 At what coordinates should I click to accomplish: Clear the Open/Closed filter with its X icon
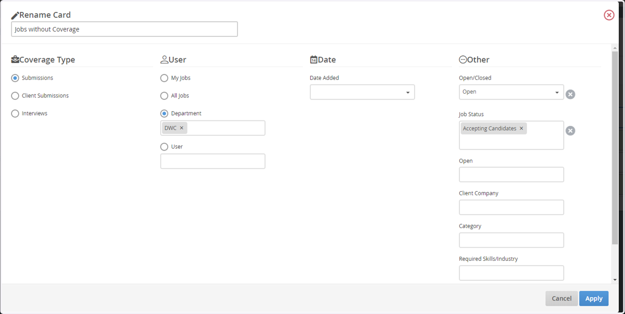point(570,94)
